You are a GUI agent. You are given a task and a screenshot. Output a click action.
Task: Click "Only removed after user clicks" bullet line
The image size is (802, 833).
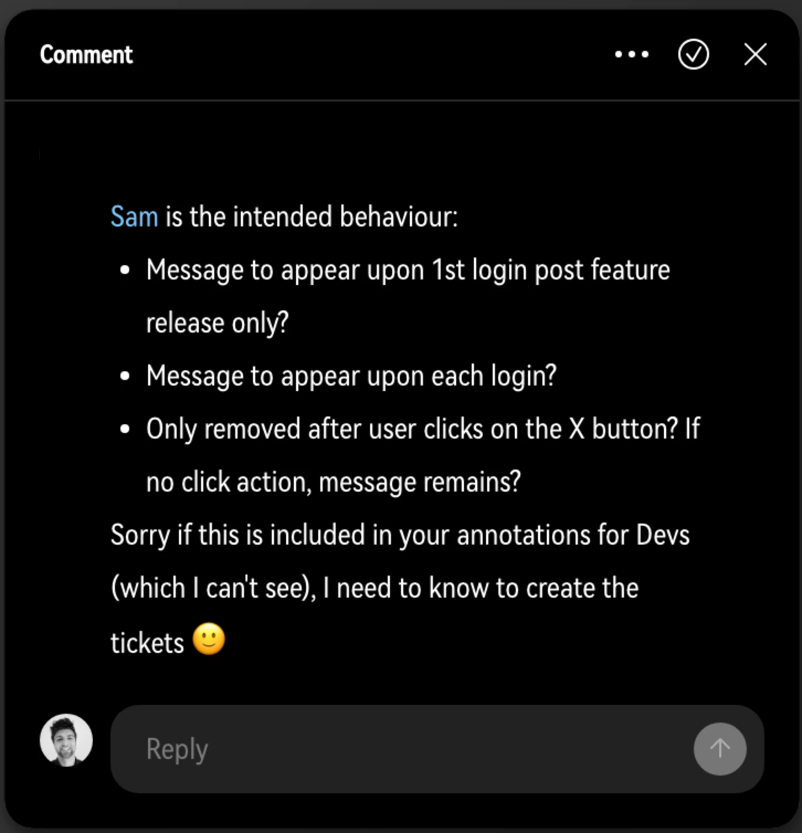pyautogui.click(x=423, y=429)
